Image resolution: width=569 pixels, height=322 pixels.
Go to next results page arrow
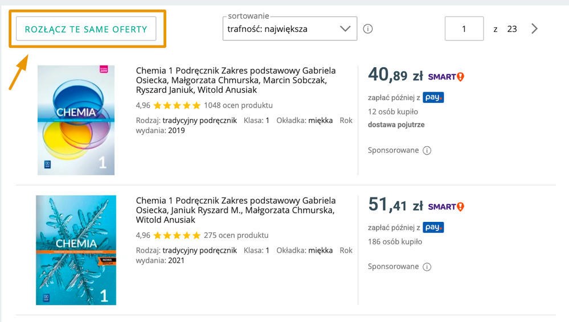pyautogui.click(x=534, y=29)
